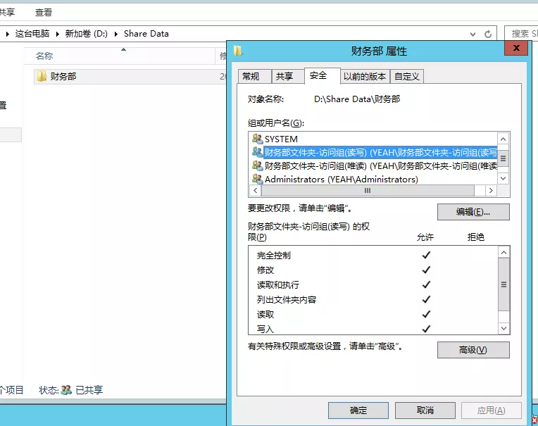538x426 pixels.
Task: Expand the chevron after 新加卷 (D:) breadcrumb
Action: tap(118, 34)
